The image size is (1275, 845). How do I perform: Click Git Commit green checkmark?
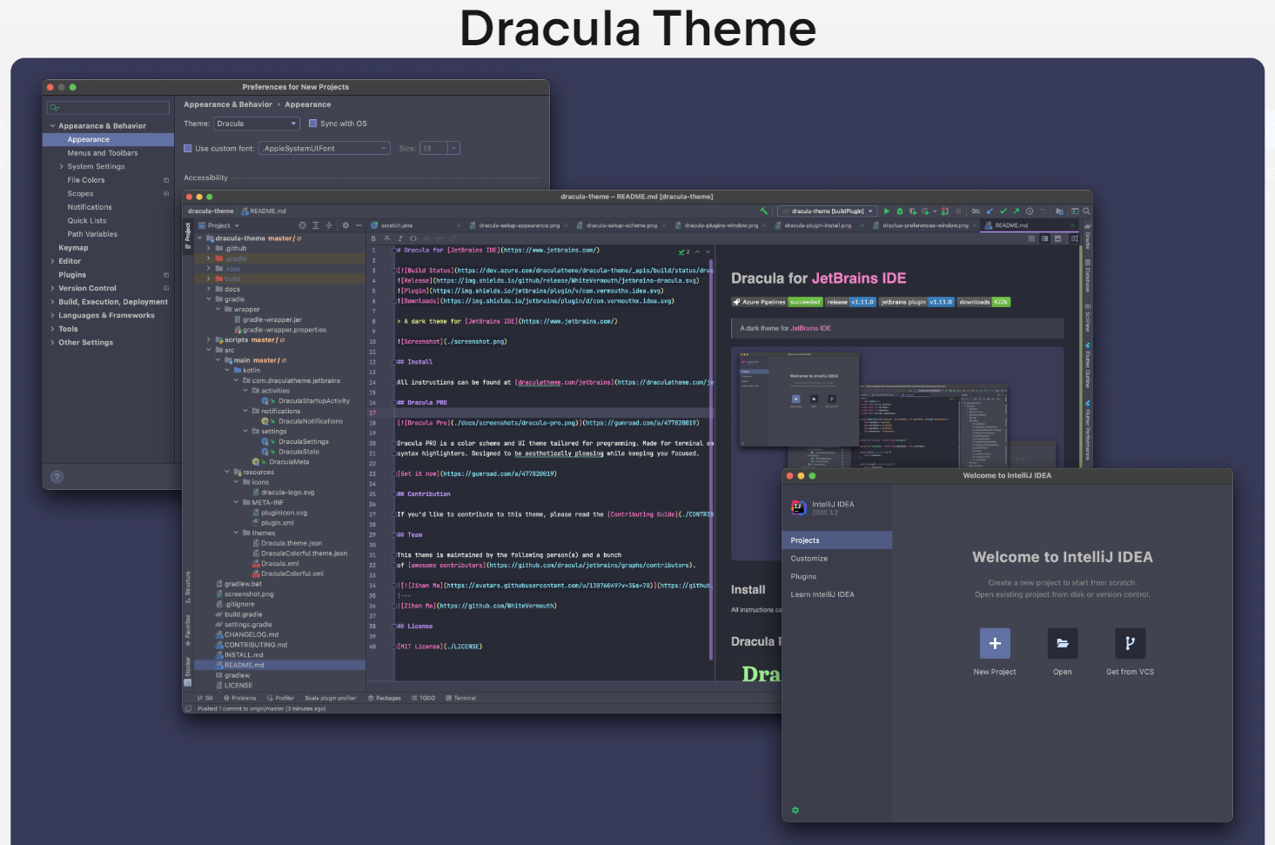tap(1003, 211)
